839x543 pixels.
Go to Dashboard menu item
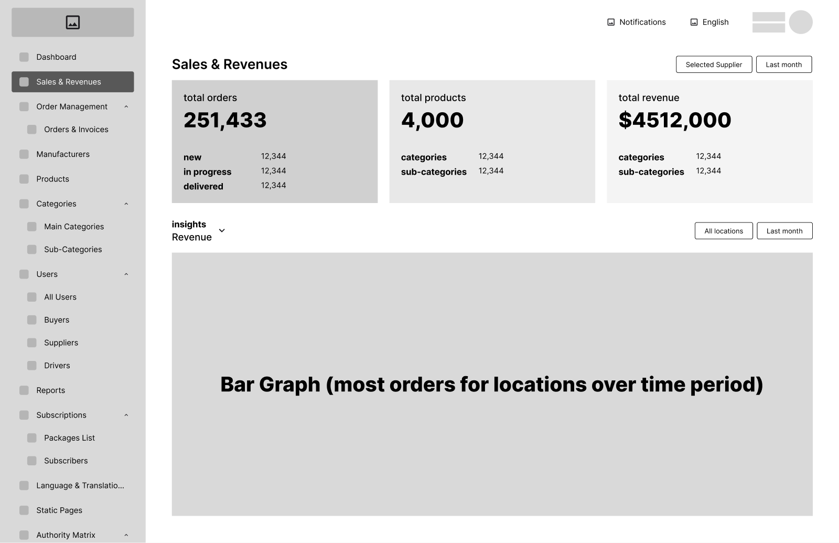pos(73,57)
